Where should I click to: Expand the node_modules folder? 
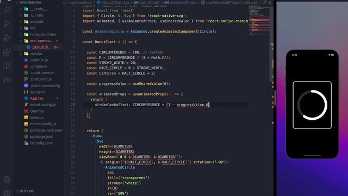21,34
